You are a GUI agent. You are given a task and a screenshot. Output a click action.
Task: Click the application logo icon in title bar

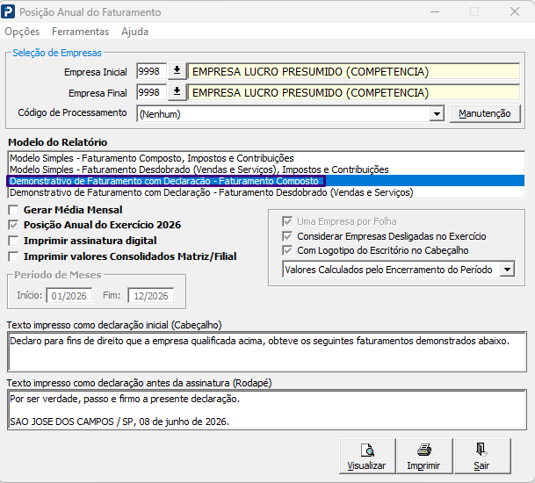pyautogui.click(x=8, y=11)
